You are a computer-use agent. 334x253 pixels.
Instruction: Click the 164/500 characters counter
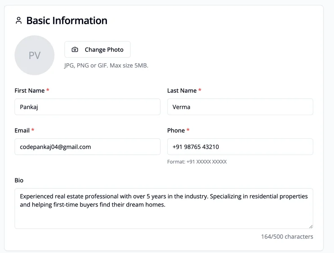[x=287, y=237]
